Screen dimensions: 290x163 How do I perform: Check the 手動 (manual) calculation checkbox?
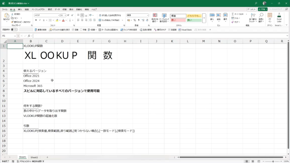point(81,30)
